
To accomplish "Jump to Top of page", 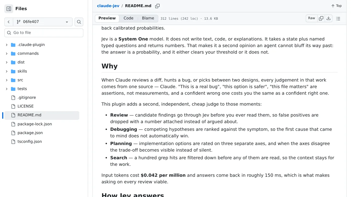I will (336, 6).
